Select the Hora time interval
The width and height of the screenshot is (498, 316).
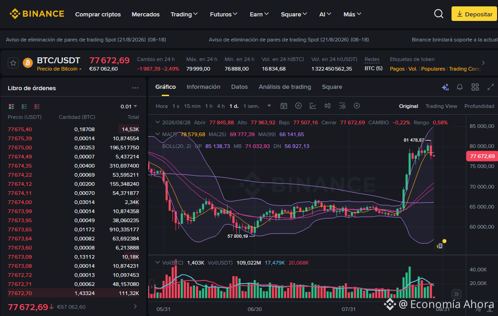click(162, 106)
